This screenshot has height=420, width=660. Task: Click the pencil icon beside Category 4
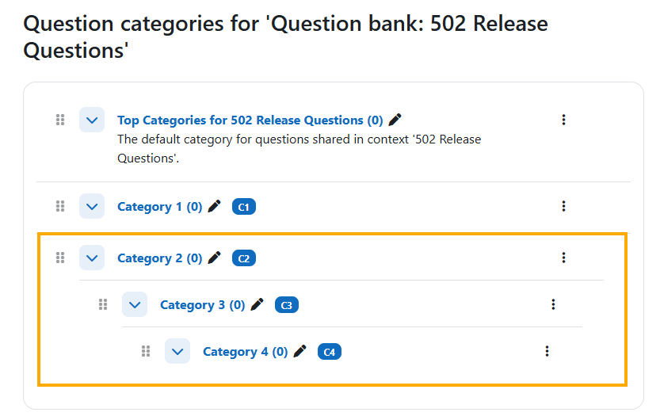[x=300, y=351]
